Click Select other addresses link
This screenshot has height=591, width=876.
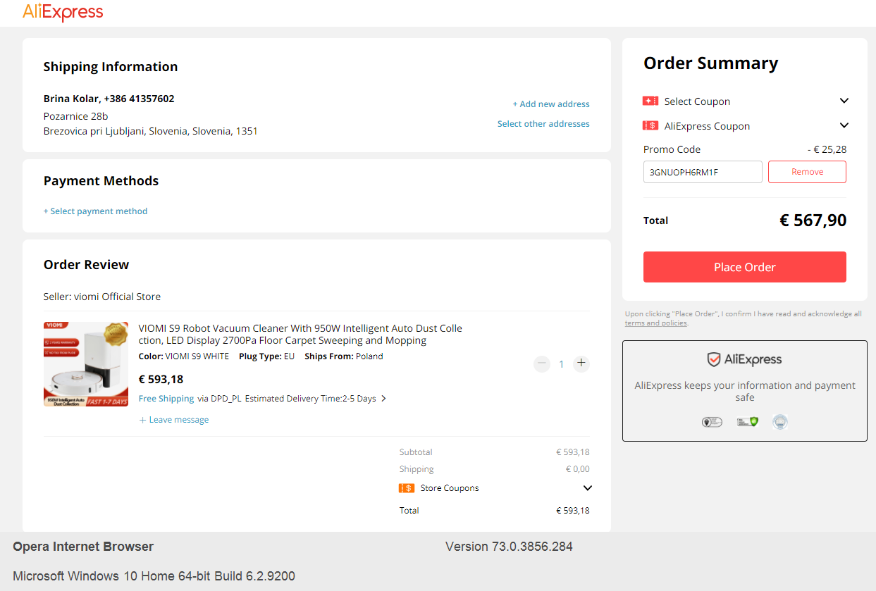tap(543, 124)
